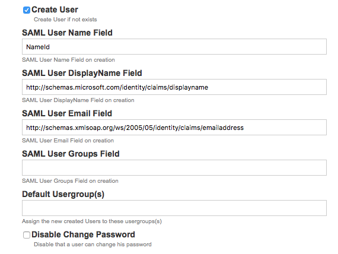Click 'SAML User Email Field on creation' hint
Image resolution: width=338 pixels, height=254 pixels.
68,141
